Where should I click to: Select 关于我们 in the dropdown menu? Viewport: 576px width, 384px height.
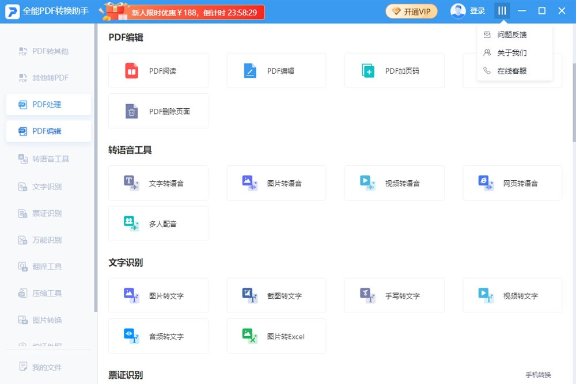pos(511,53)
